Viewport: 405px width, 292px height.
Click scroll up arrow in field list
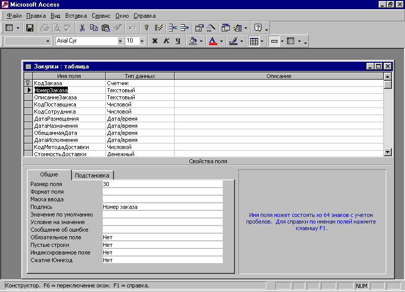(x=387, y=77)
